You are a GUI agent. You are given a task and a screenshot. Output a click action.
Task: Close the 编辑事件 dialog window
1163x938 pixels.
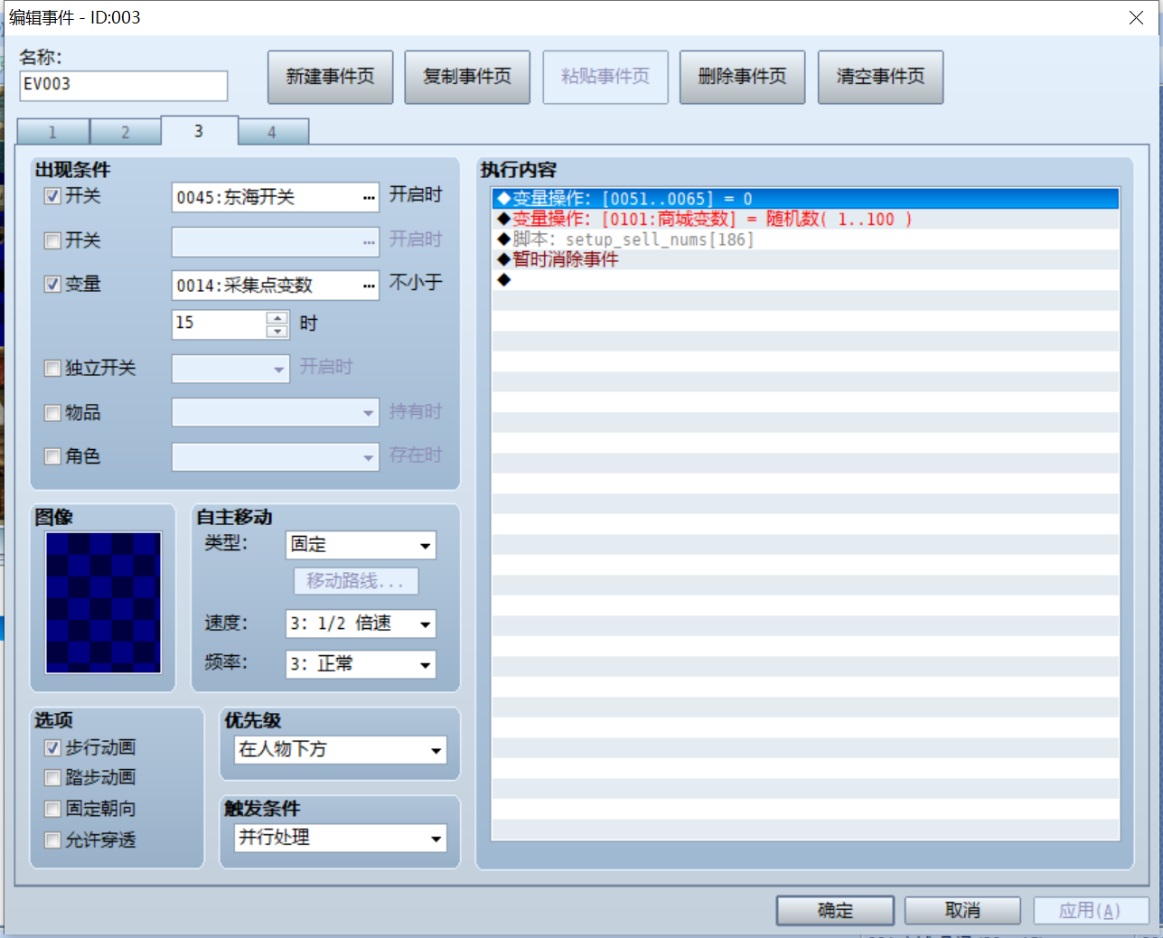pos(1136,17)
